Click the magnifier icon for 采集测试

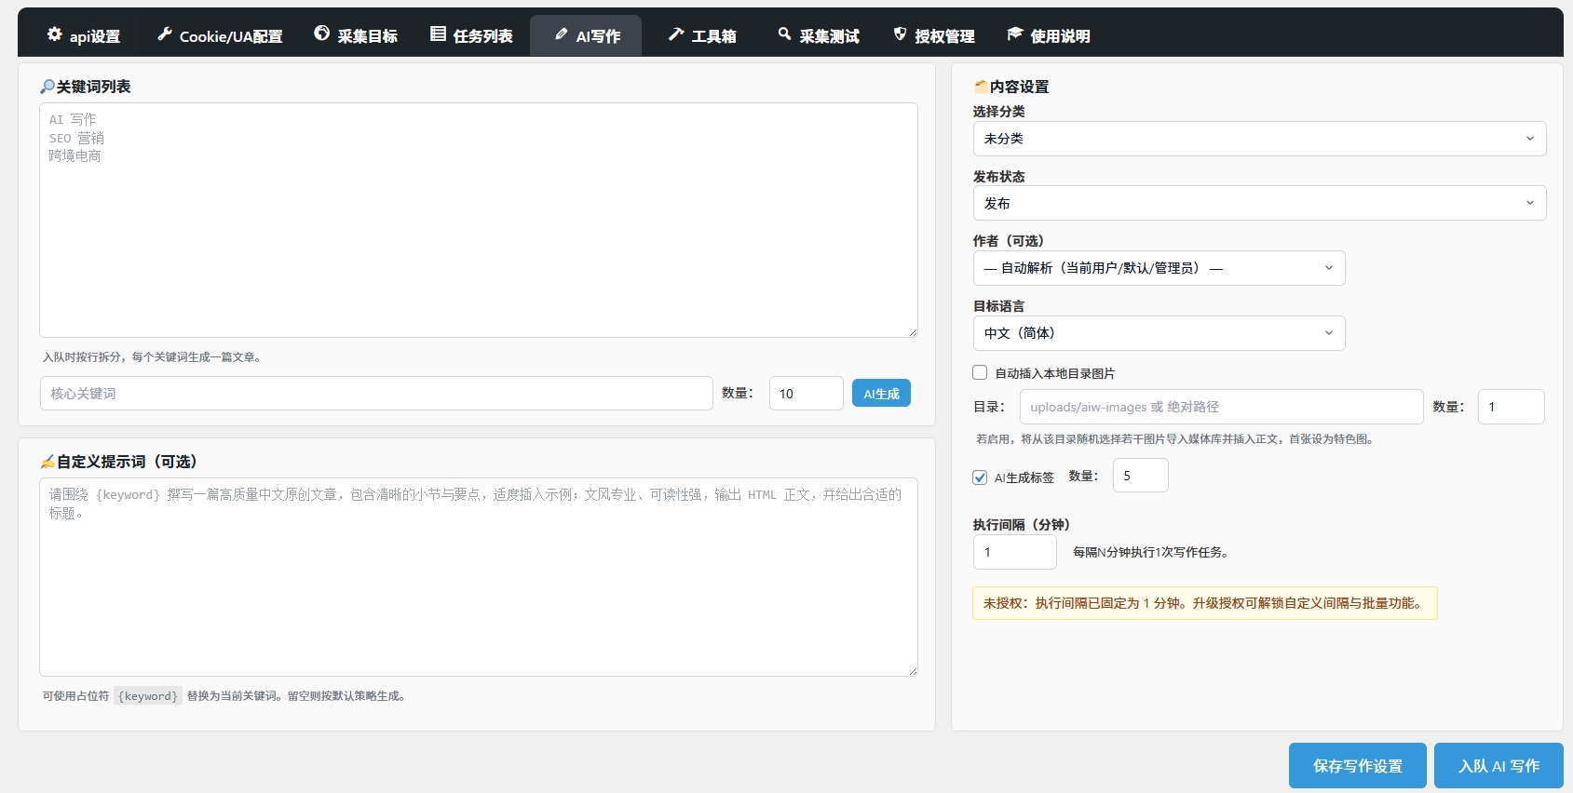784,34
